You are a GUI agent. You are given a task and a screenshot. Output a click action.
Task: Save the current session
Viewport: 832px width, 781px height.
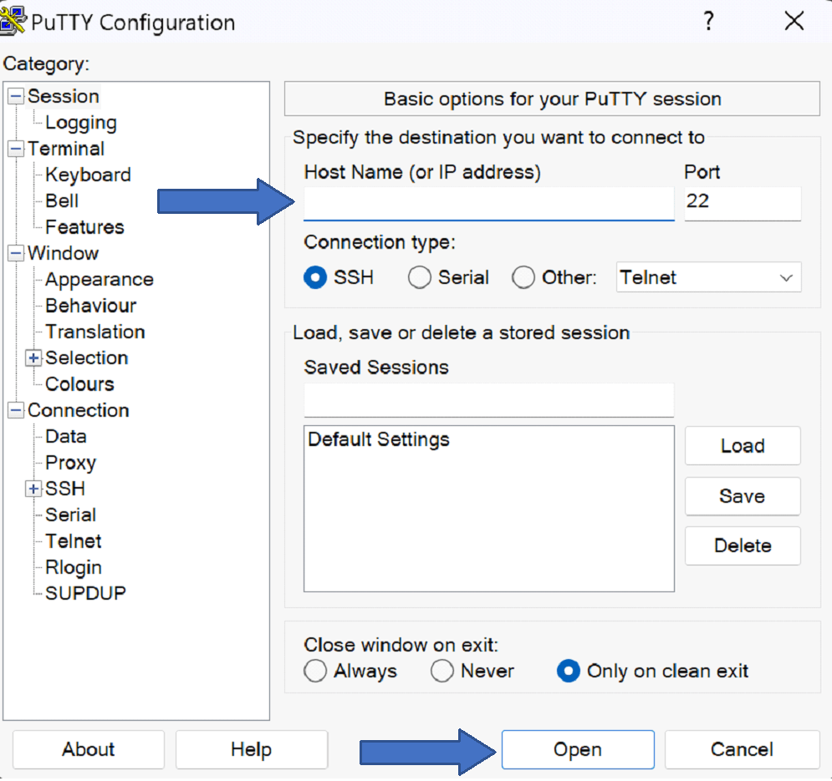742,496
